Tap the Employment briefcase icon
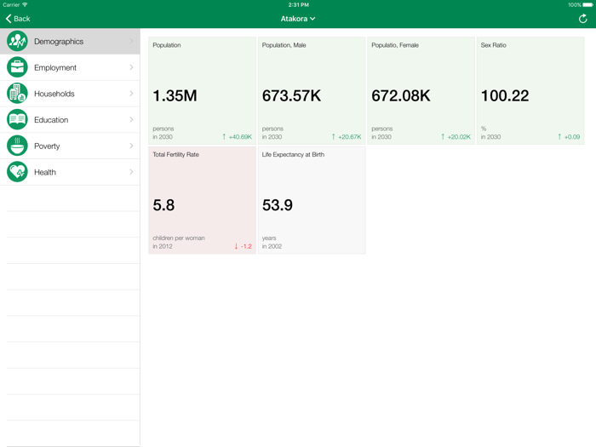Viewport: 596px width, 447px height. click(x=17, y=67)
